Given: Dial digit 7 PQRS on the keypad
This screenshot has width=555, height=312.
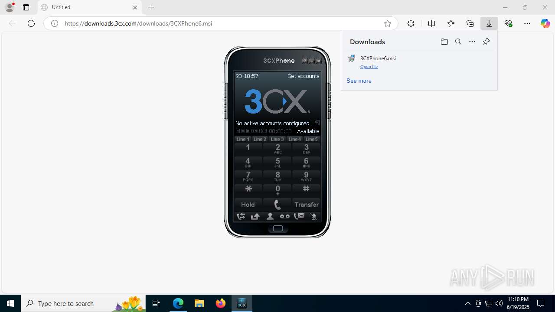Looking at the screenshot, I should [248, 176].
